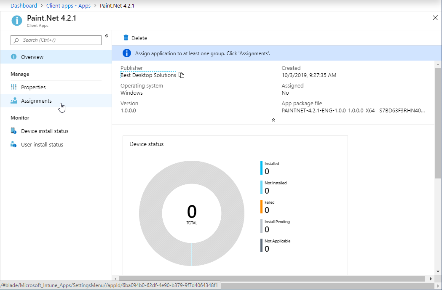Collapse the app details section chevron
442x290 pixels.
(273, 120)
